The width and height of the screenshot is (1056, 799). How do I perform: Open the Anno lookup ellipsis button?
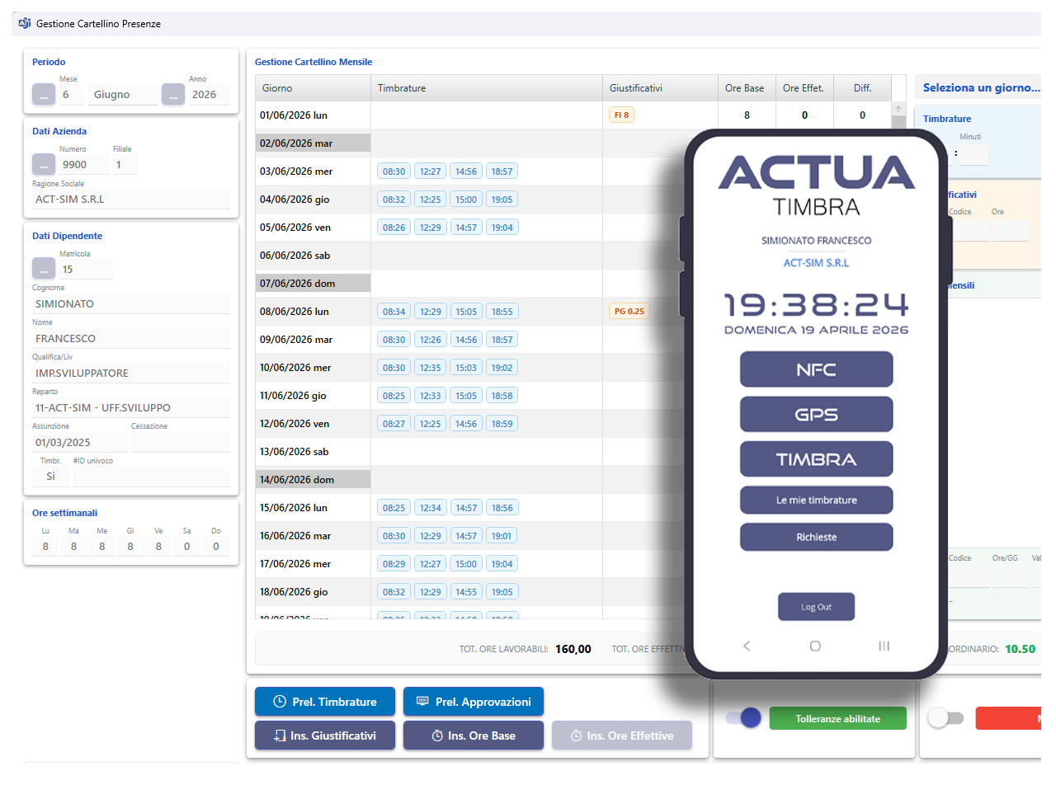pyautogui.click(x=173, y=95)
